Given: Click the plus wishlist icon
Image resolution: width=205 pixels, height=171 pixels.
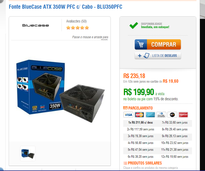Looking at the screenshot, I should (140, 56).
